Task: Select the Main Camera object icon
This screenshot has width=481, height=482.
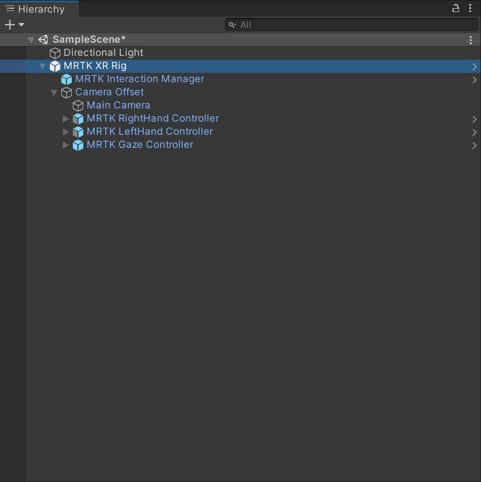Action: point(77,105)
